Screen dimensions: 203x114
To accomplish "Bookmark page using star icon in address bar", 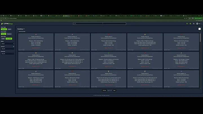I will point(187,18).
